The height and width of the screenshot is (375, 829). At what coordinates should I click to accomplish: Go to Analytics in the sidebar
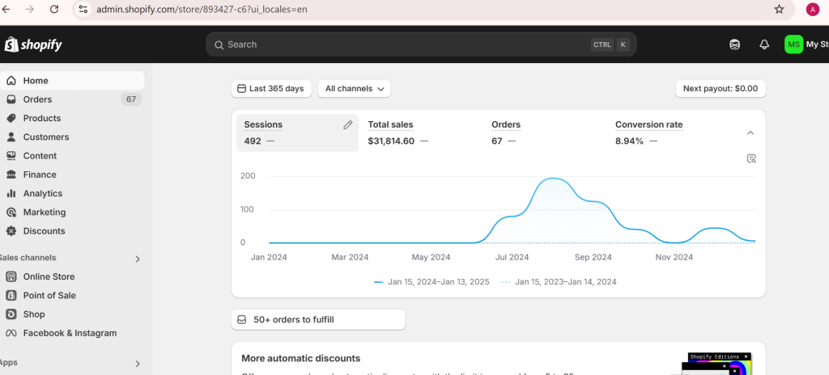[42, 193]
